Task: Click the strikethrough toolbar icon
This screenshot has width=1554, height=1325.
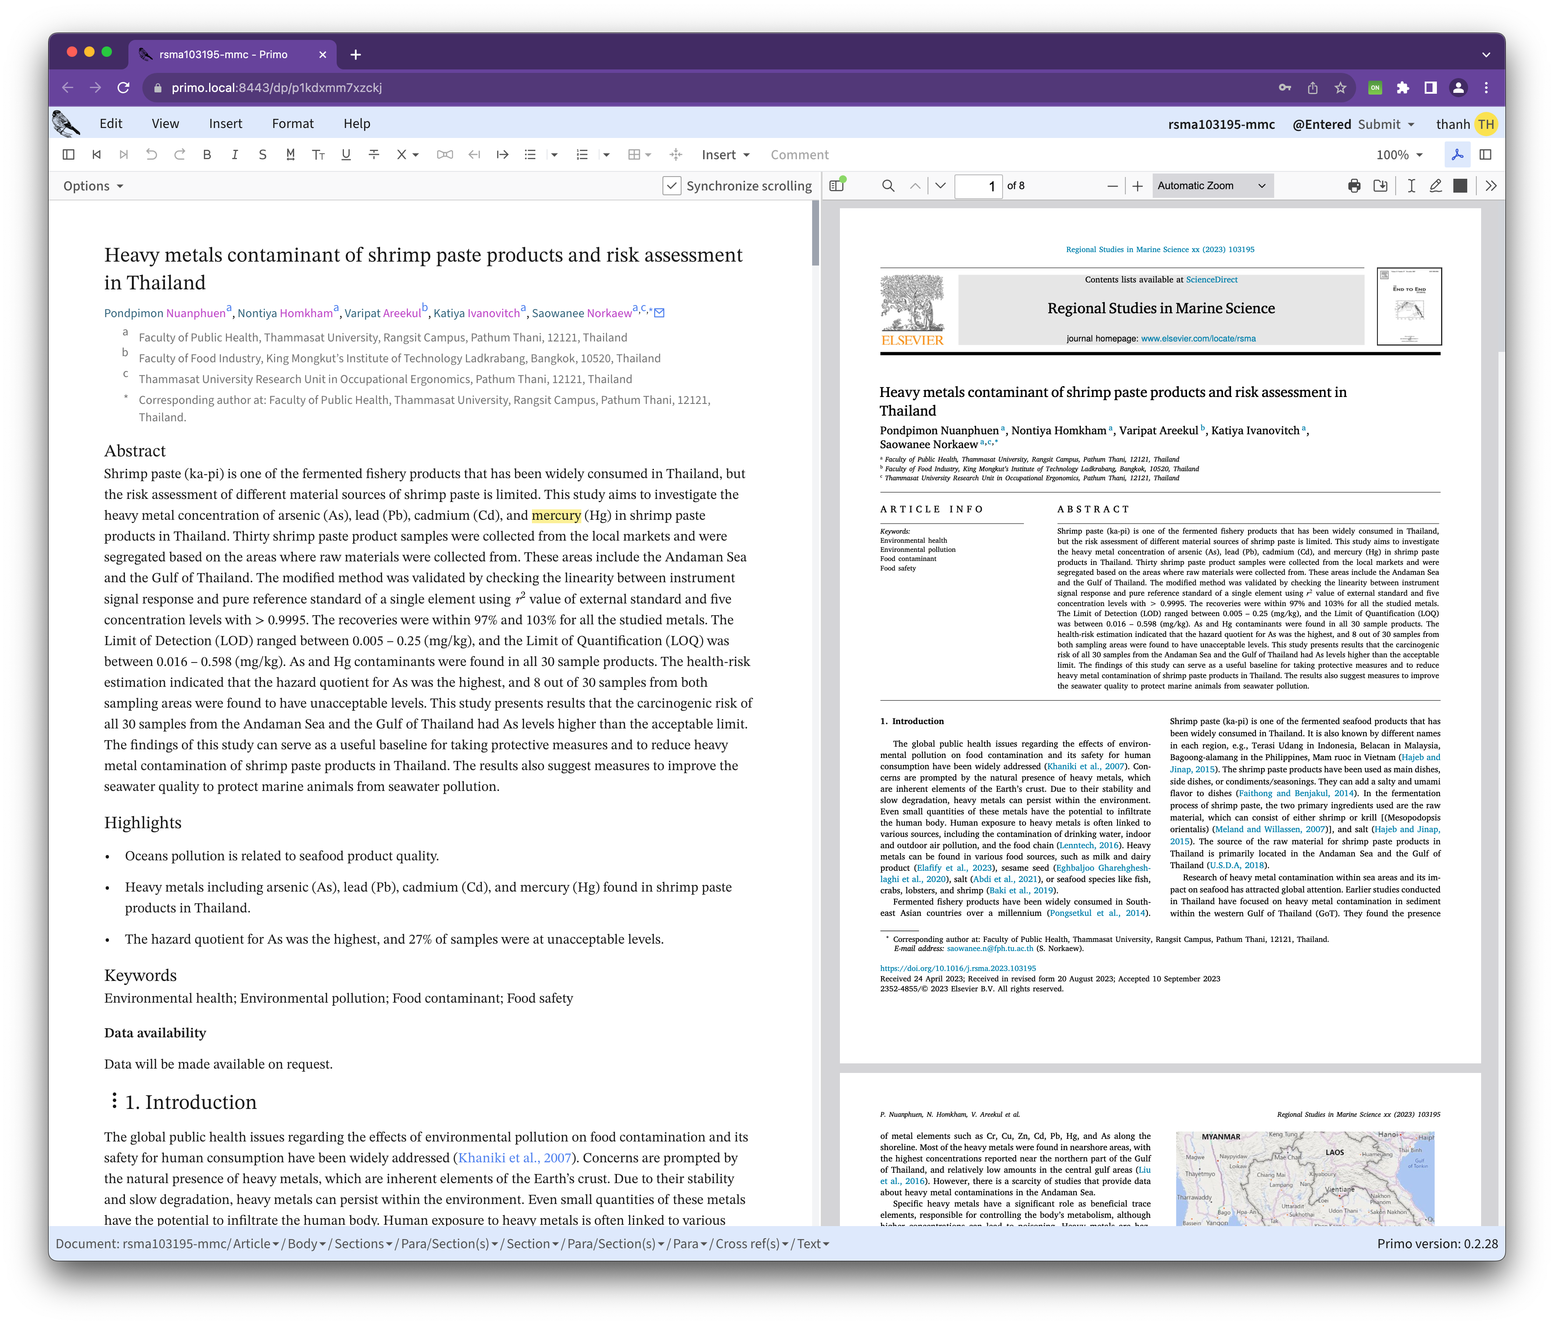Action: 374,154
